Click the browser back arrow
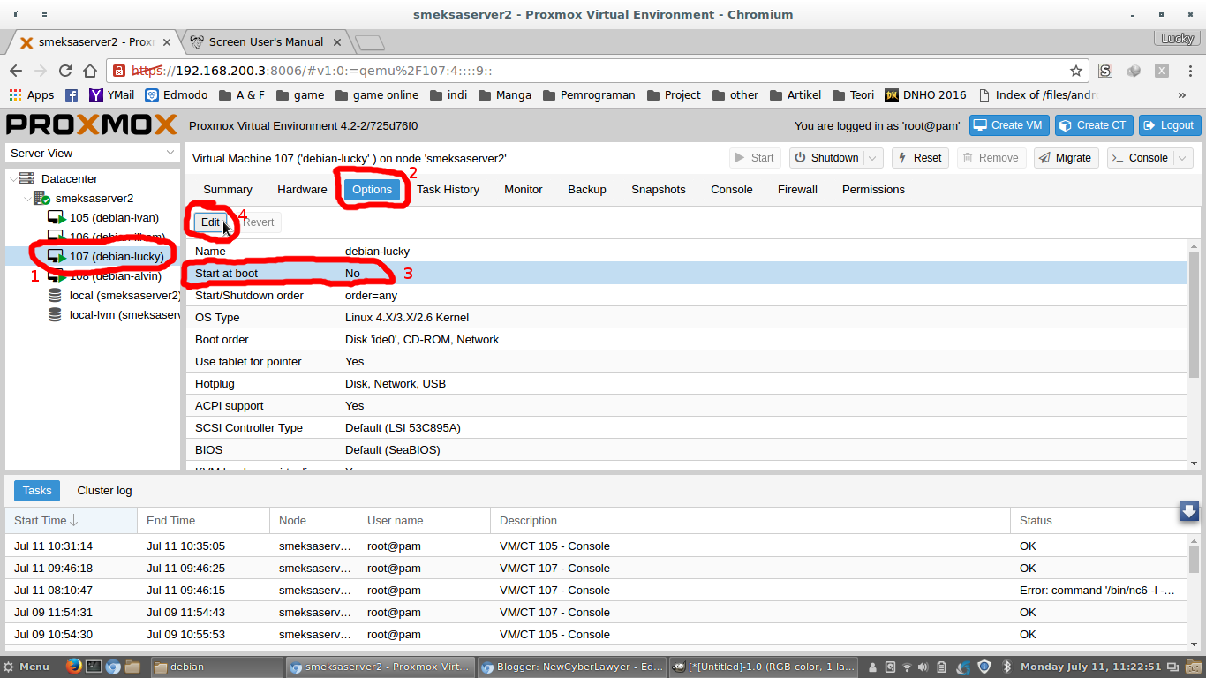 tap(16, 71)
